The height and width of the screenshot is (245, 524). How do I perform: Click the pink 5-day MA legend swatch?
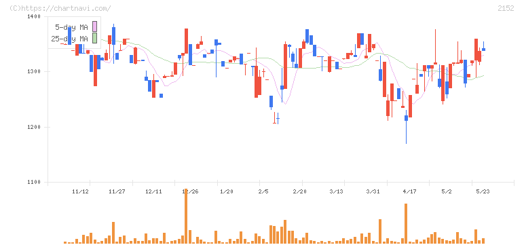coord(94,26)
